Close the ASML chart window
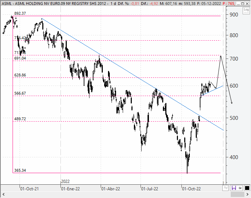The height and width of the screenshot is (198, 251). (247, 4)
